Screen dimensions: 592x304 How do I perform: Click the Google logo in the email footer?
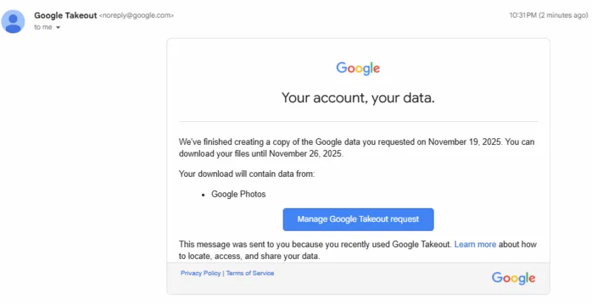514,278
